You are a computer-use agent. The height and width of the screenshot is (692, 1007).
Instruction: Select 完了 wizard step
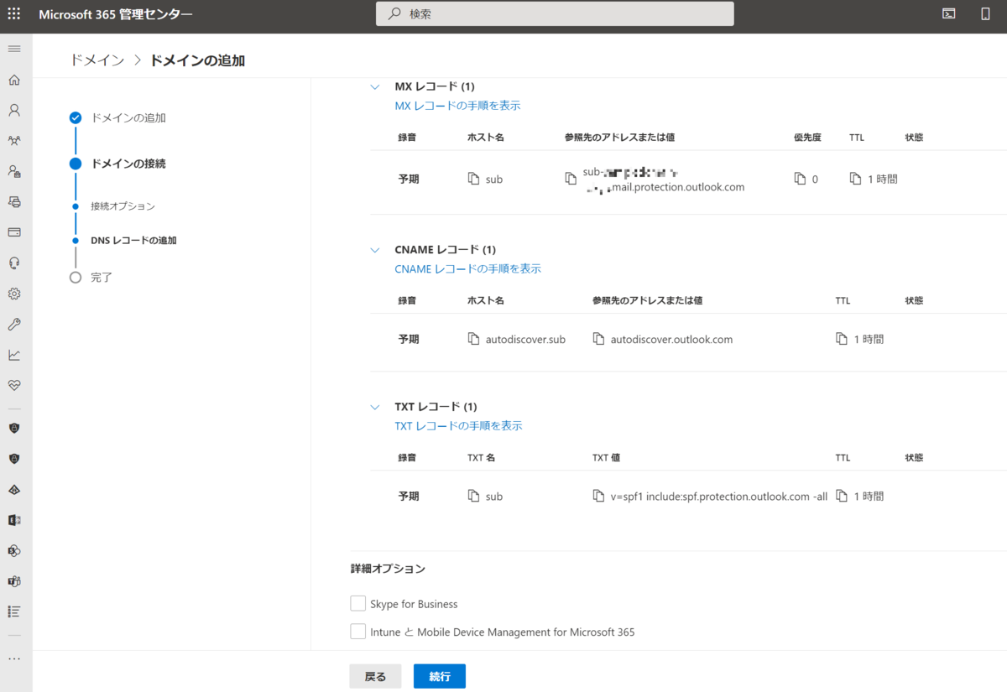(102, 277)
